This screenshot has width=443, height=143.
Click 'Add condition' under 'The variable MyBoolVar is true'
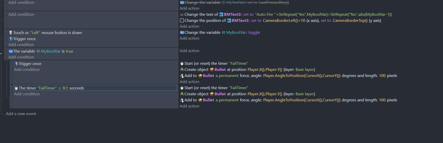(x=21, y=57)
